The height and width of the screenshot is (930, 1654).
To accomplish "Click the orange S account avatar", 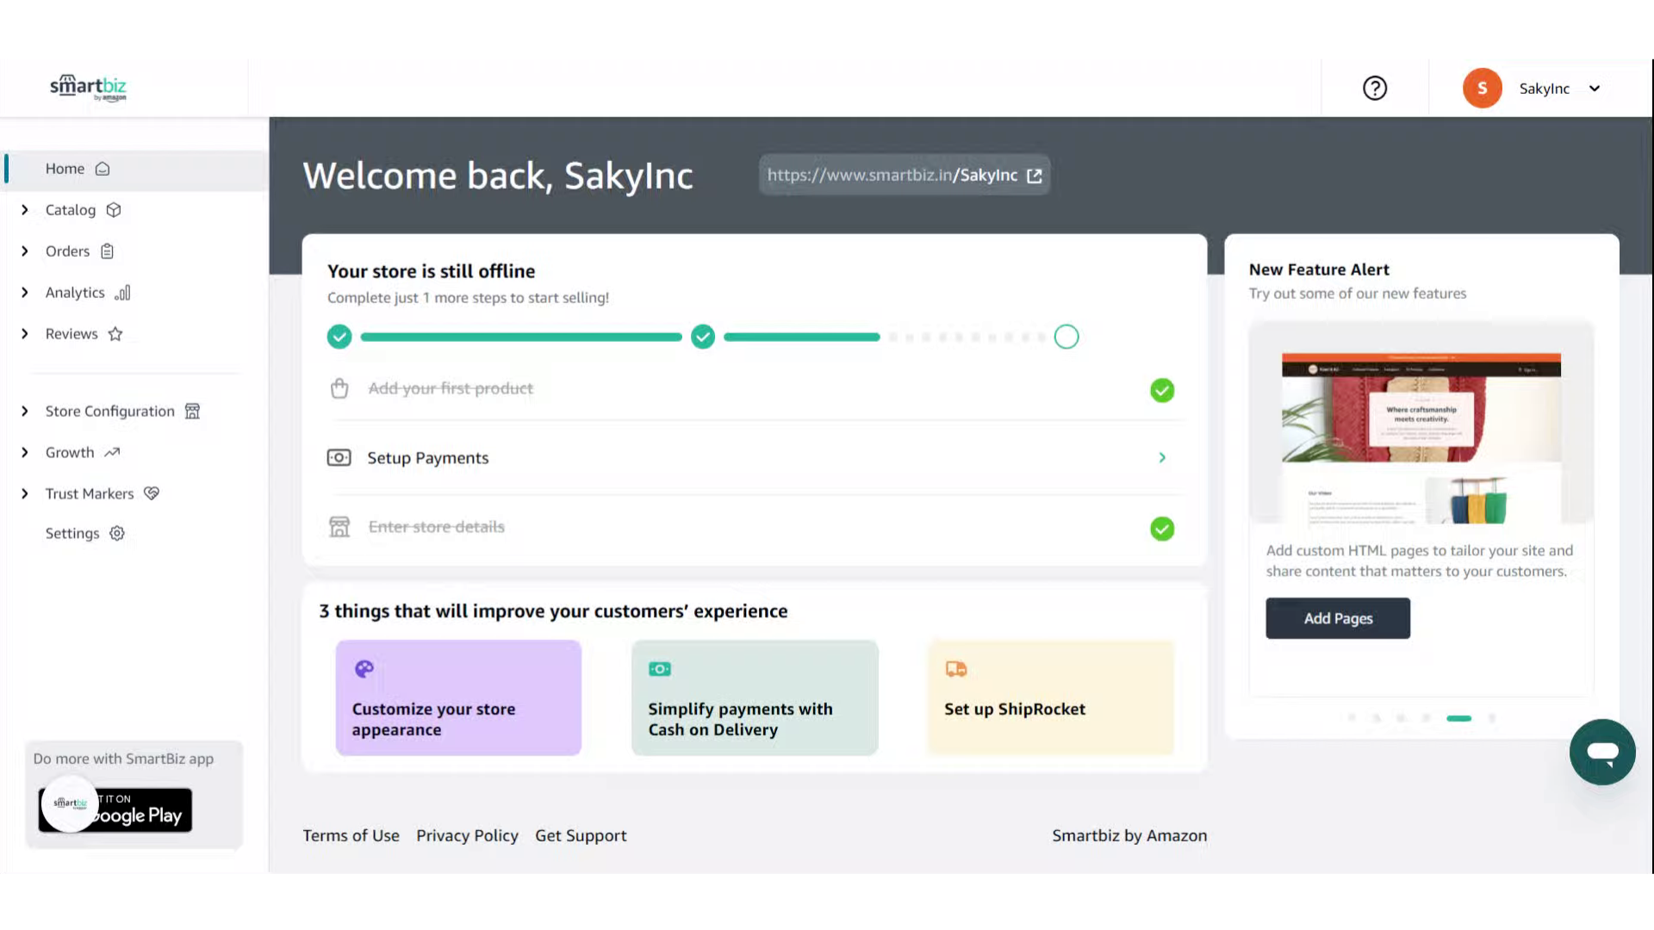I will [x=1482, y=88].
